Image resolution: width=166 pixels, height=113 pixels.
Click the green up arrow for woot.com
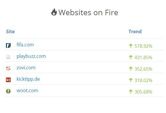click(131, 92)
